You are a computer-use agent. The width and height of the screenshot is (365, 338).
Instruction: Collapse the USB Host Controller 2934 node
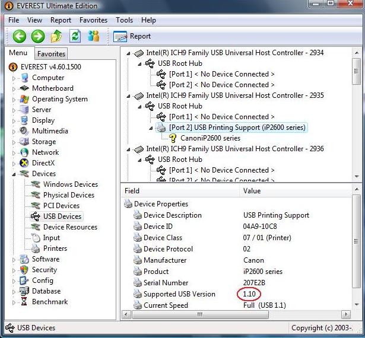[x=128, y=54]
